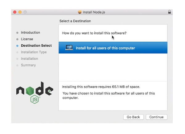Image resolution: width=185 pixels, height=134 pixels.
Task: Click the bullet next to License
Action: 17,39
